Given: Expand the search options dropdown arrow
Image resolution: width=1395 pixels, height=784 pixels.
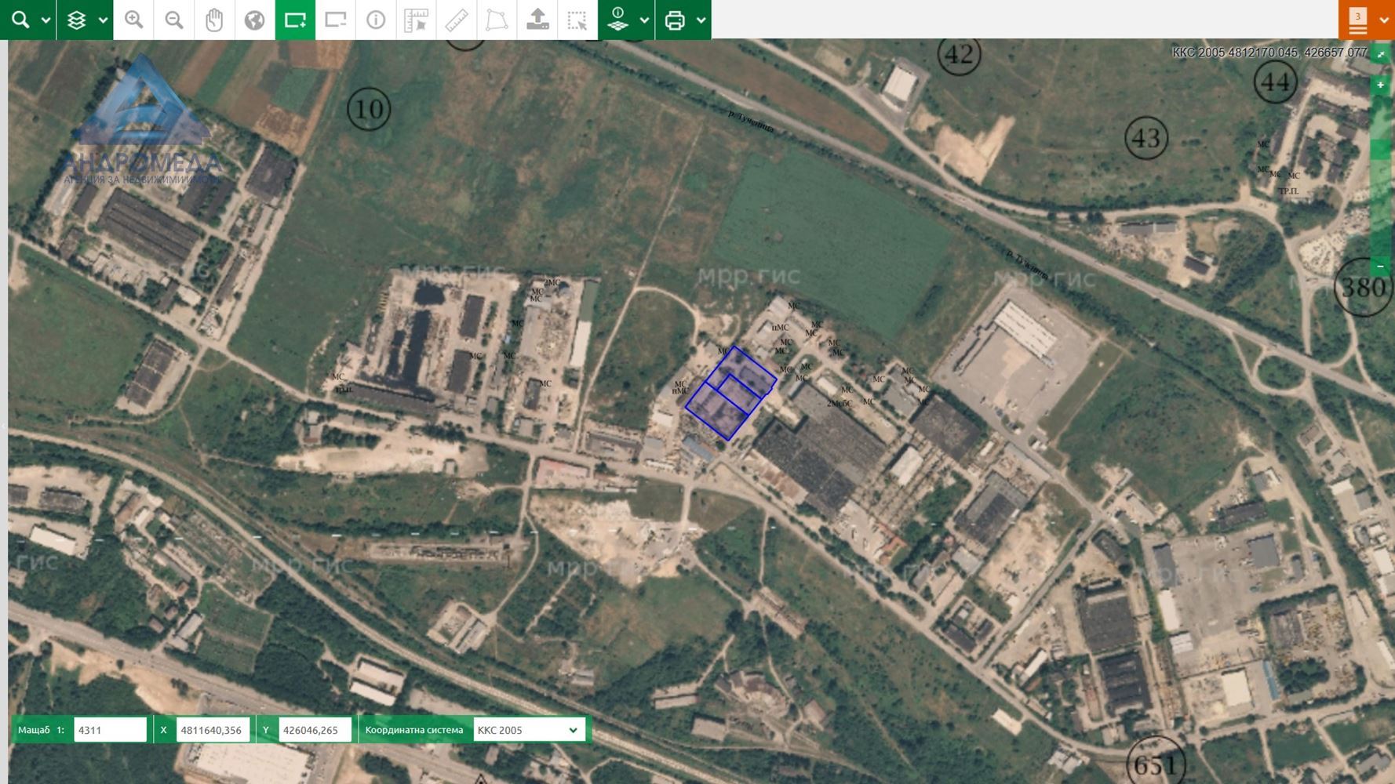Looking at the screenshot, I should 46,20.
